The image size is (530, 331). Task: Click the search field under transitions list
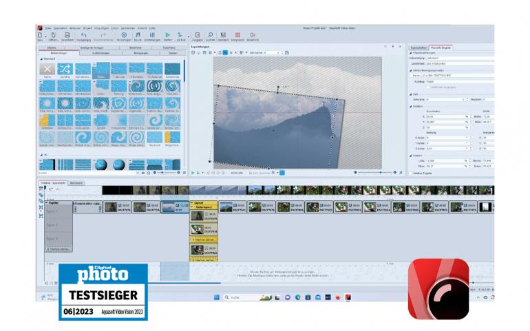(x=86, y=173)
